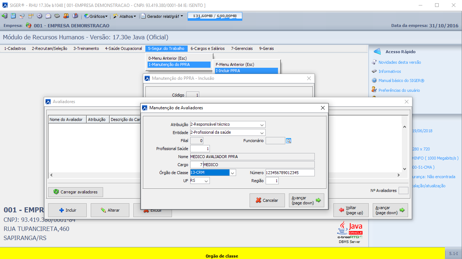The image size is (462, 259).
Task: Open the 4-Saúde Ocupacional menu
Action: tap(124, 48)
